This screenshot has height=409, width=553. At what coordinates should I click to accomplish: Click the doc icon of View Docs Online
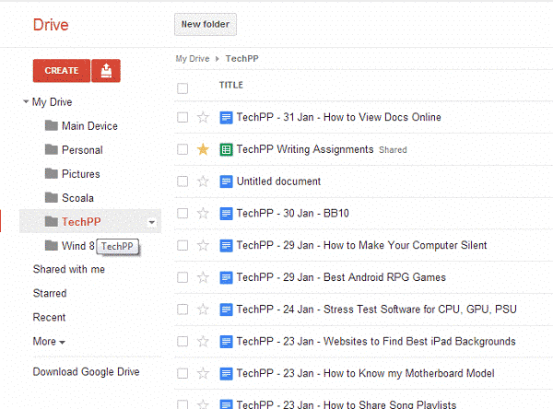tap(226, 117)
